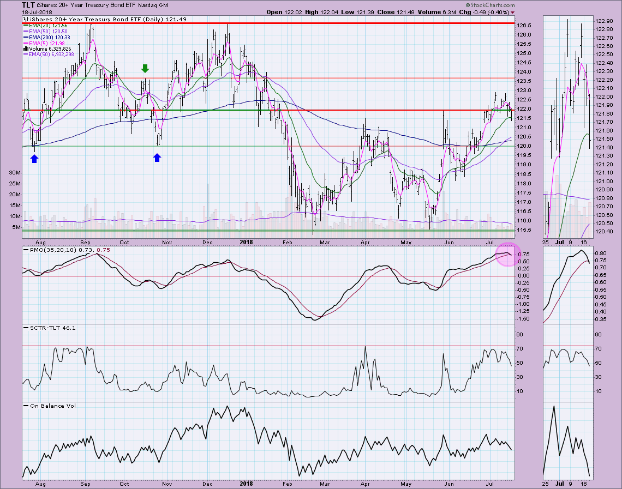Click the red down triangle beside Chg percent

[512, 12]
